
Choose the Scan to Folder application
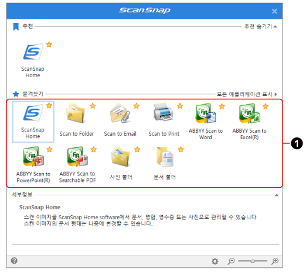point(76,120)
